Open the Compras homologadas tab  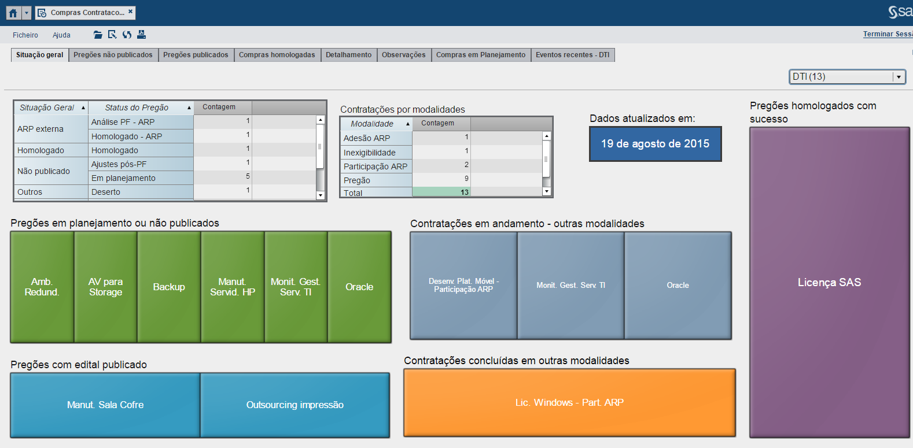277,55
